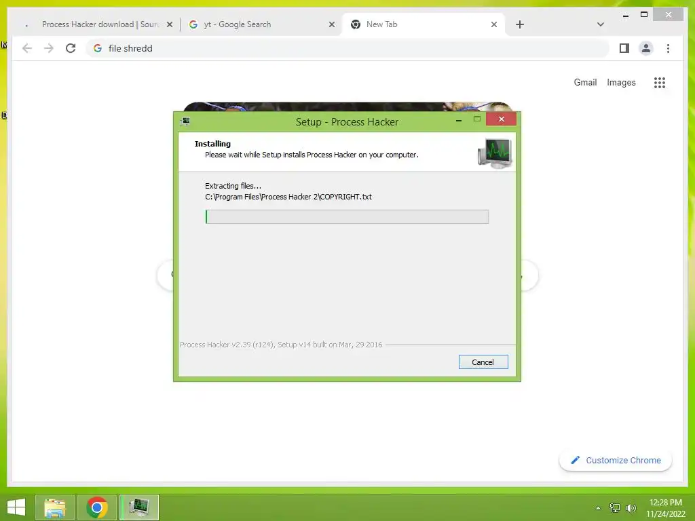Click the 'Installing' heading text
Screen dimensions: 695x521
coord(212,144)
